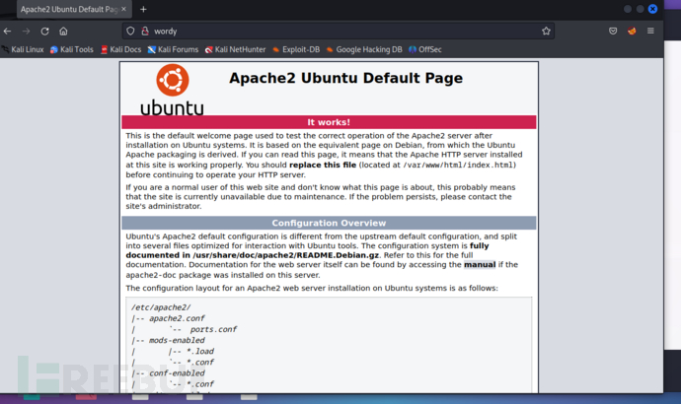Go to the browser home page
The height and width of the screenshot is (404, 681).
click(x=63, y=31)
